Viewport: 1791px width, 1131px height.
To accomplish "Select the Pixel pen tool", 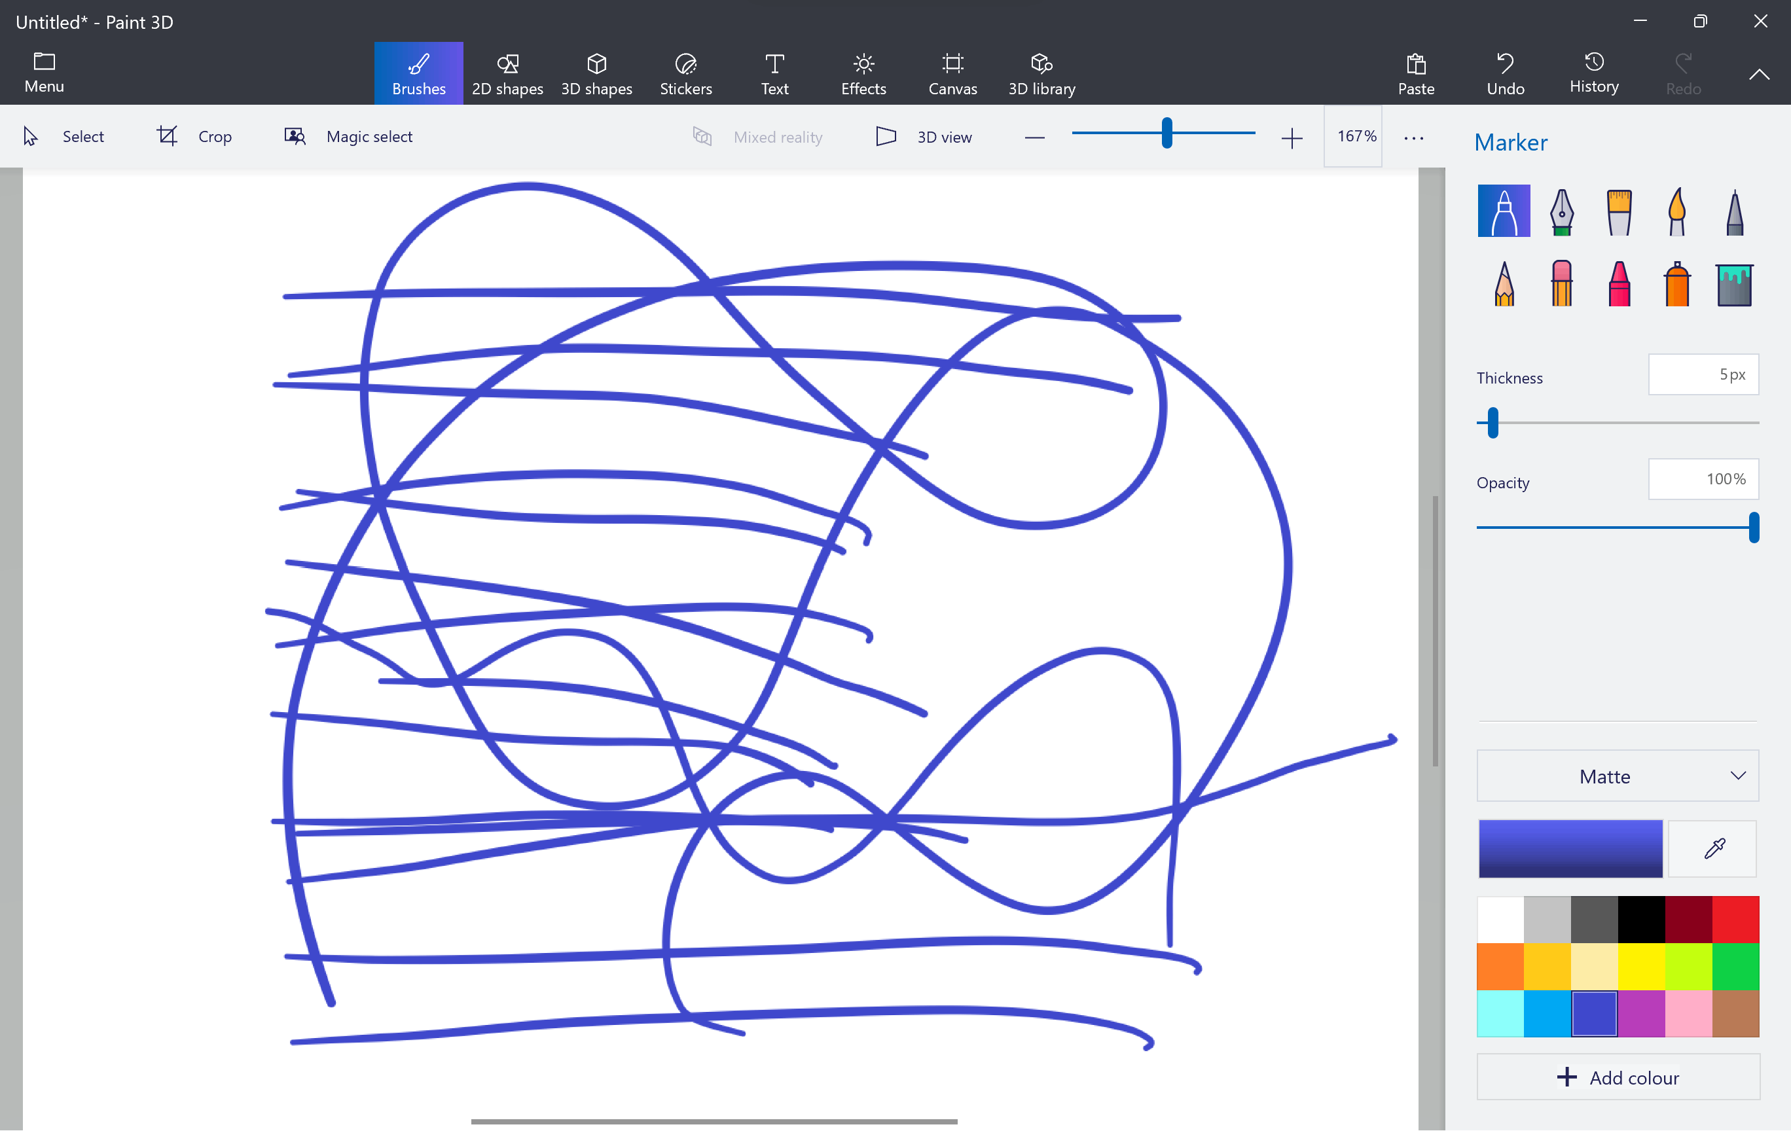I will [1734, 211].
